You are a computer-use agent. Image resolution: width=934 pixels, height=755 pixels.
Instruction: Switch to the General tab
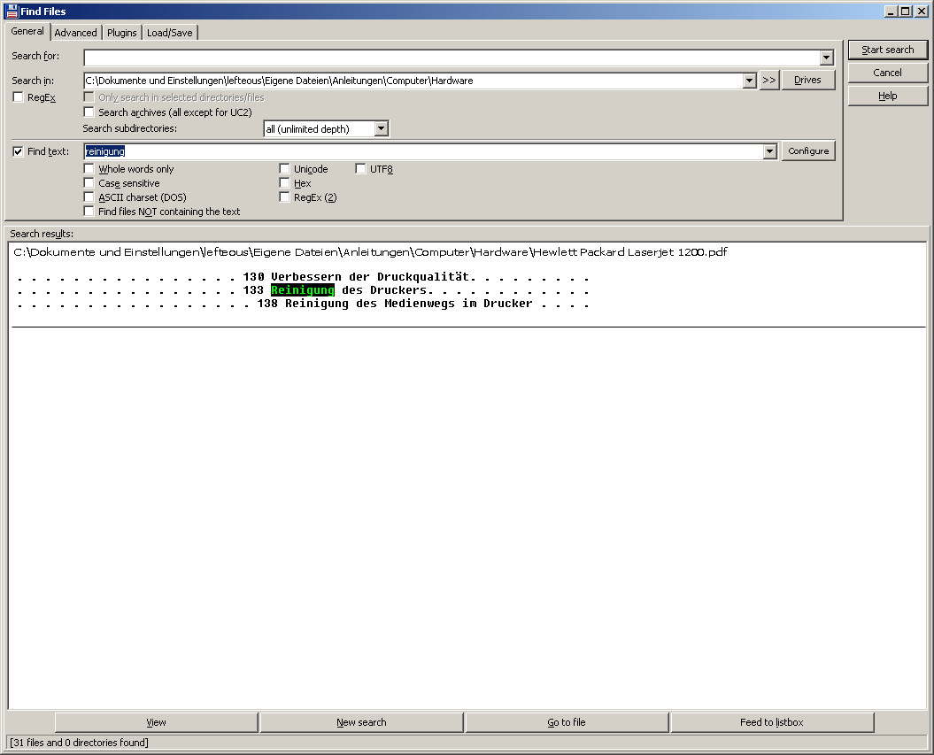tap(27, 31)
